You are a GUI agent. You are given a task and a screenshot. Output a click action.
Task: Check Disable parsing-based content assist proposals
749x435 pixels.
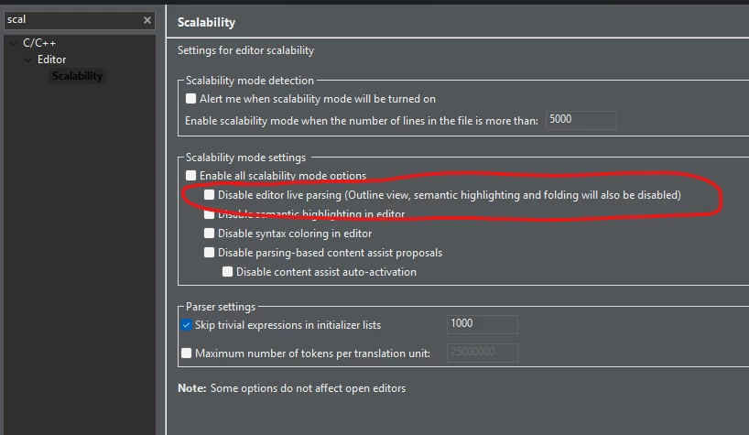(x=209, y=252)
